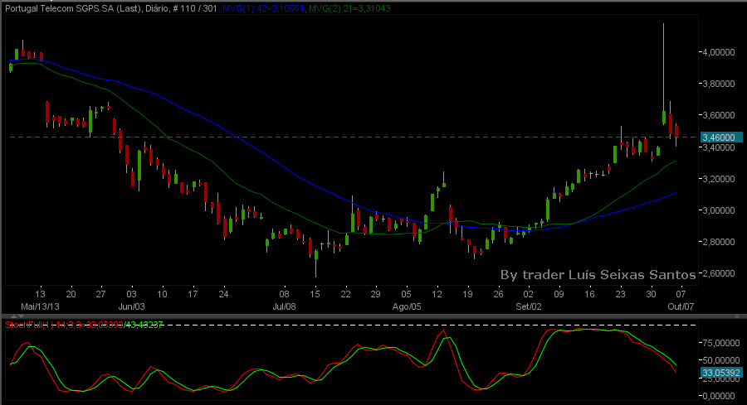Viewport: 747px width, 405px height.
Task: Click the Mai/13/13 date axis label
Action: (40, 306)
